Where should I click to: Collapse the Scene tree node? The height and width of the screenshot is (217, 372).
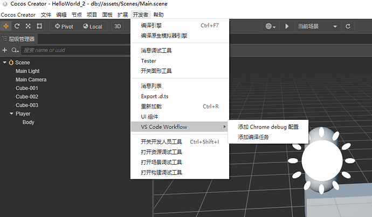coord(4,62)
